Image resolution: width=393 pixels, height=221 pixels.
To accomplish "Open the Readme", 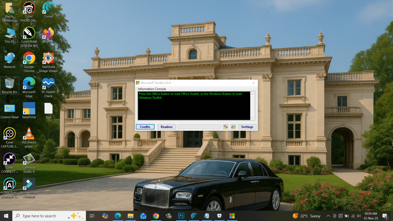I will (167, 127).
